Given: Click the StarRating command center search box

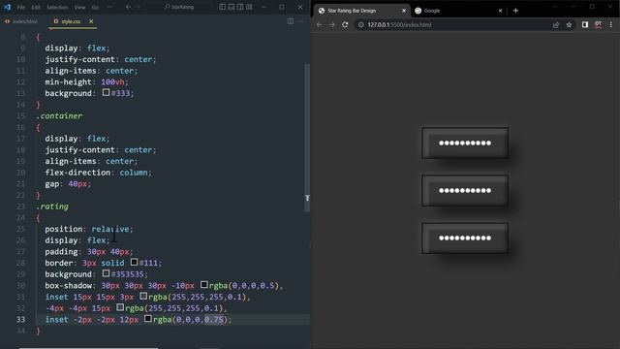Looking at the screenshot, I should tap(179, 7).
